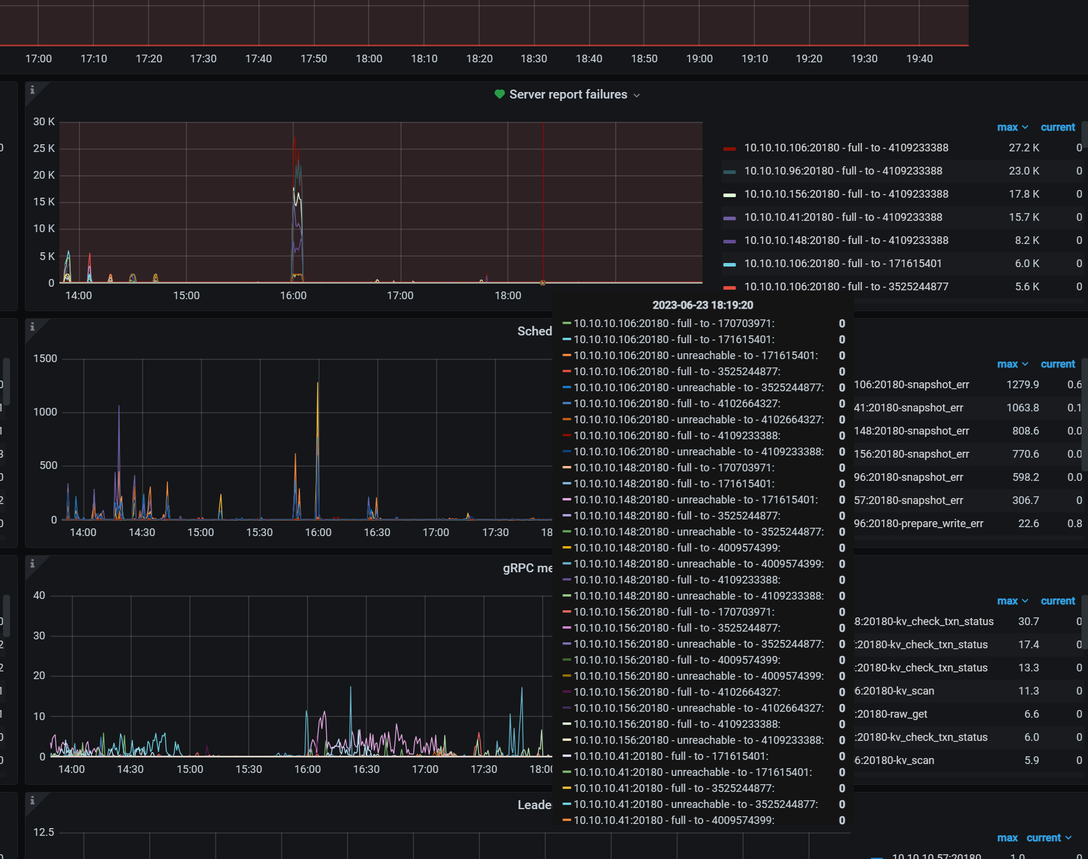Click green heart alert icon beside Server report failures
The height and width of the screenshot is (859, 1088).
[x=499, y=94]
